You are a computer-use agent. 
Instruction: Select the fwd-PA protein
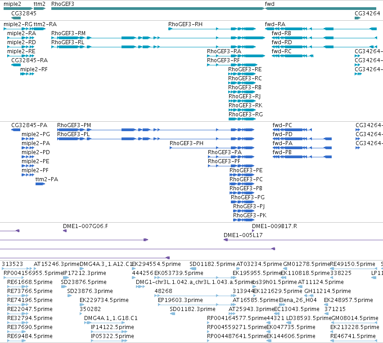point(302,148)
